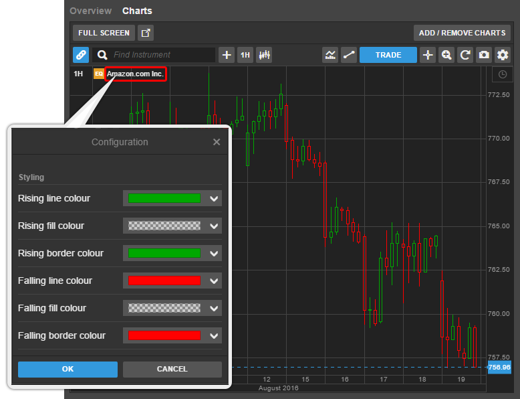Click the zoom in magnifier icon
520x399 pixels.
click(446, 55)
